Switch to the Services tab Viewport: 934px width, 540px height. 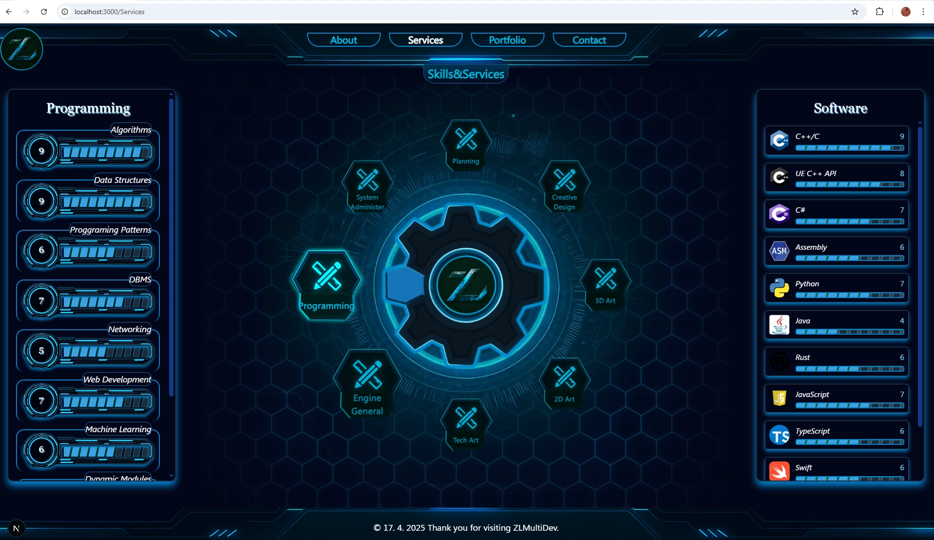pos(426,40)
